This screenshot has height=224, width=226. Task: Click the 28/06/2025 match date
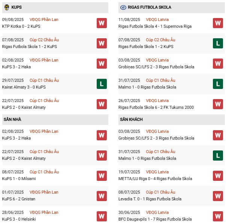13,212
